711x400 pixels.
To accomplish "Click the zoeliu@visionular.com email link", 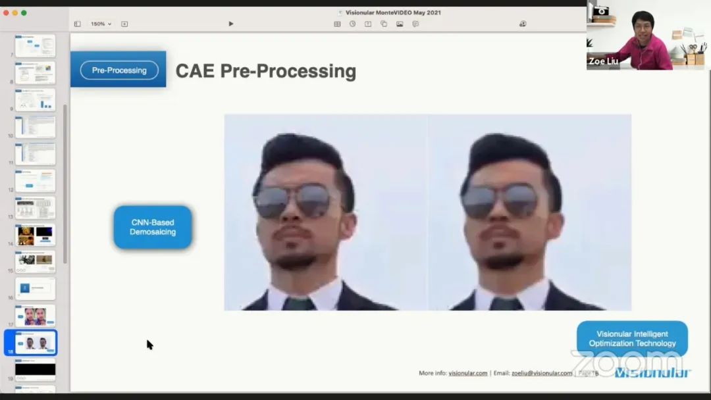I will (x=542, y=373).
